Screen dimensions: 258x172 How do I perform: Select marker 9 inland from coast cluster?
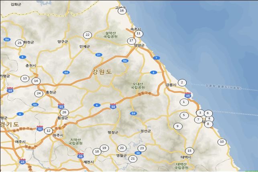tap(178, 126)
